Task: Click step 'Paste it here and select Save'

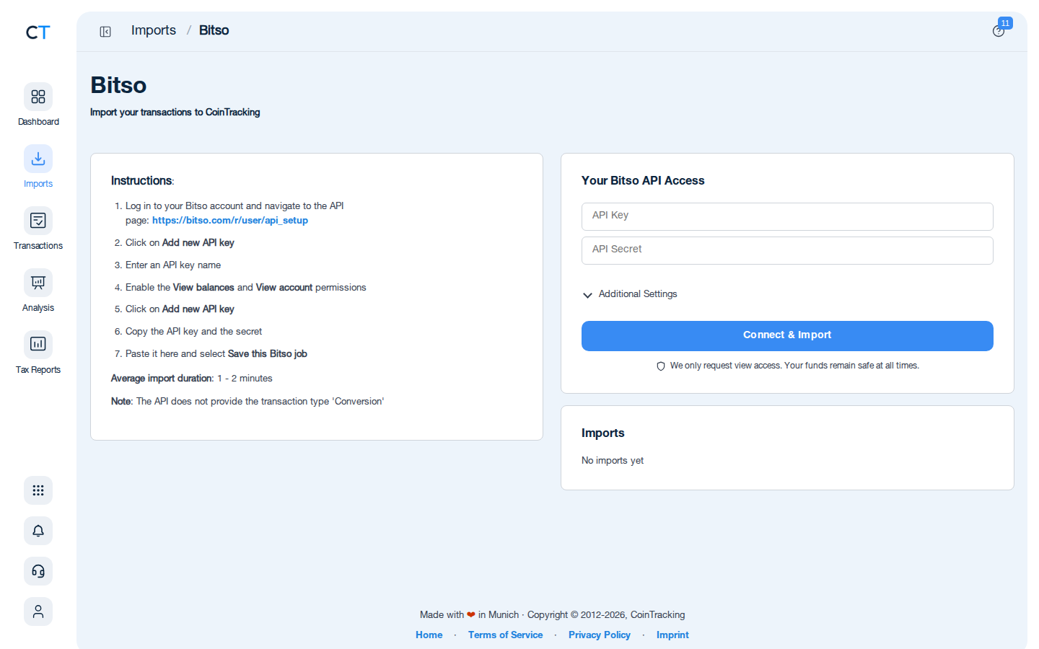Action: tap(216, 353)
